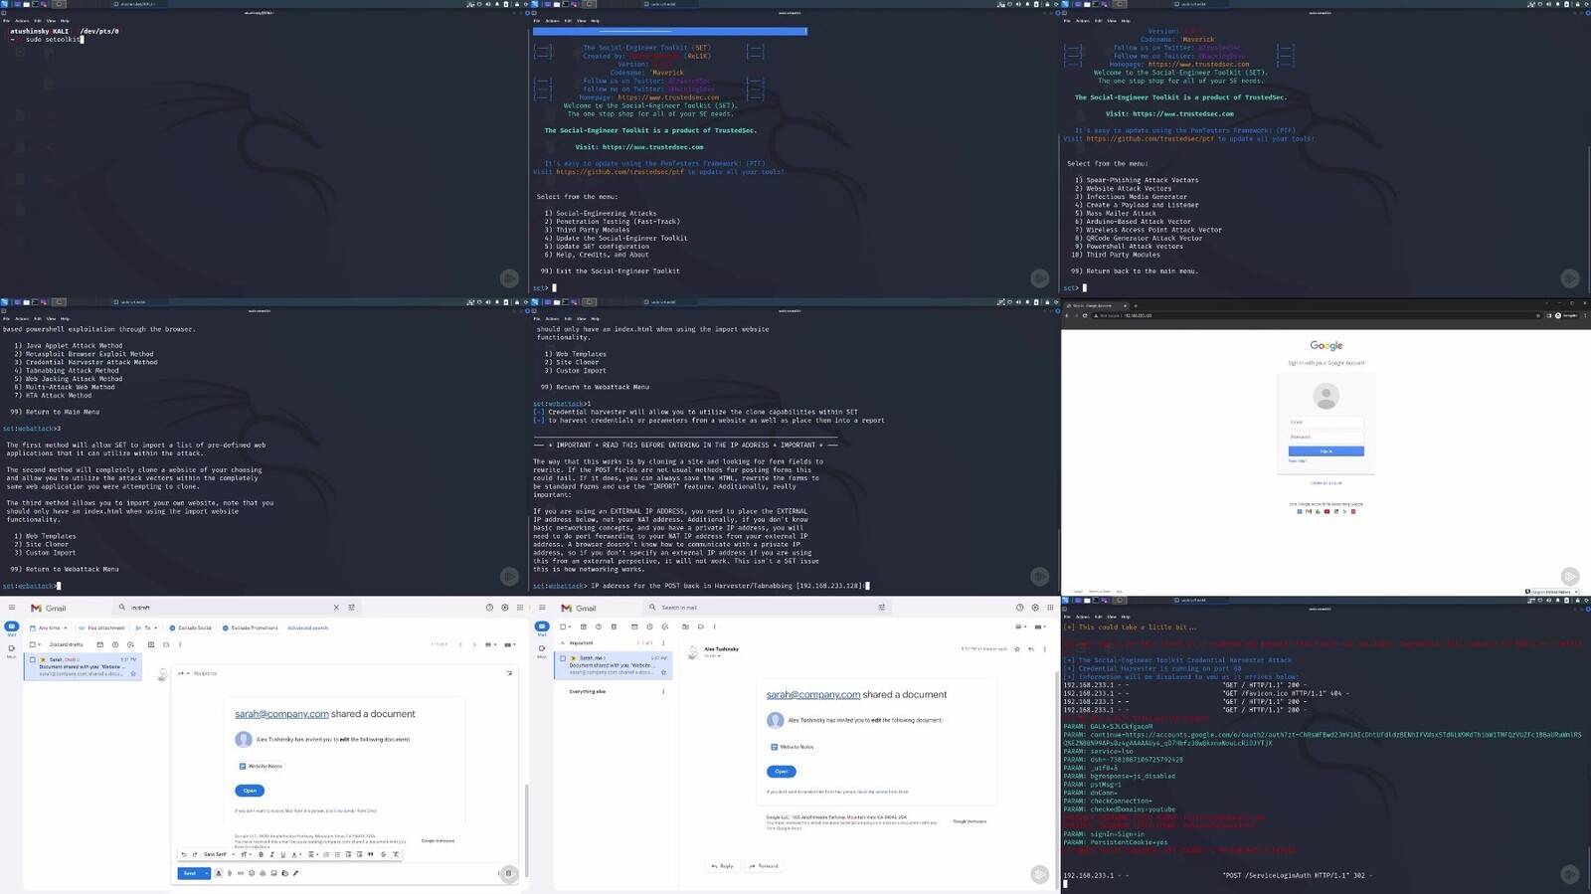The width and height of the screenshot is (1591, 894).
Task: Open Gmail main menu in draft compose view
Action: (12, 607)
